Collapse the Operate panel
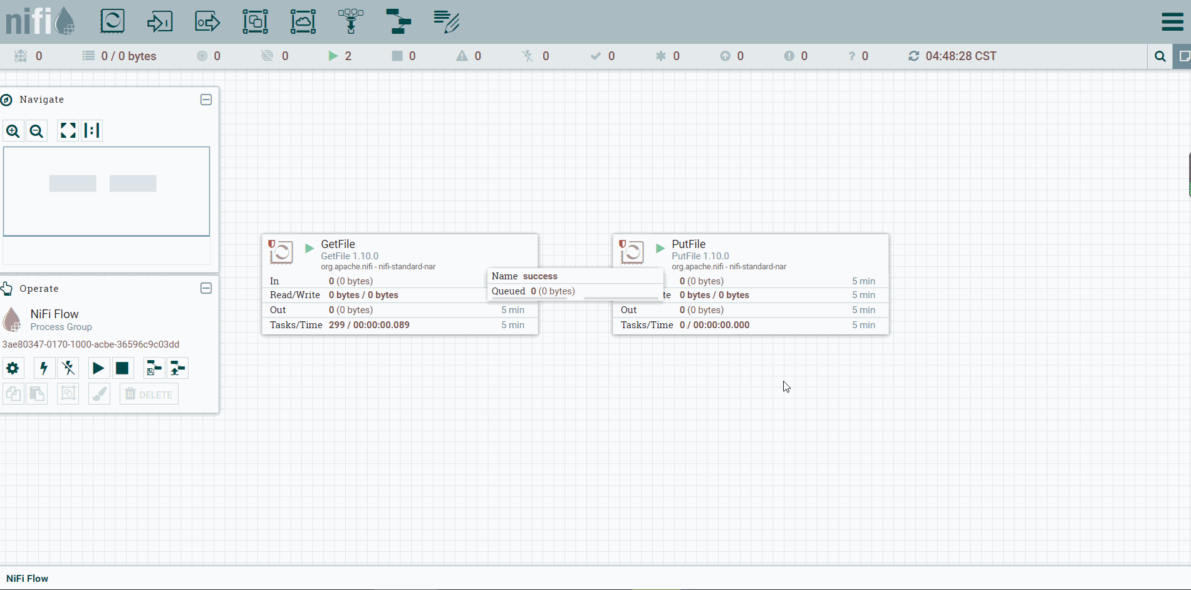Viewport: 1191px width, 590px height. pyautogui.click(x=206, y=288)
